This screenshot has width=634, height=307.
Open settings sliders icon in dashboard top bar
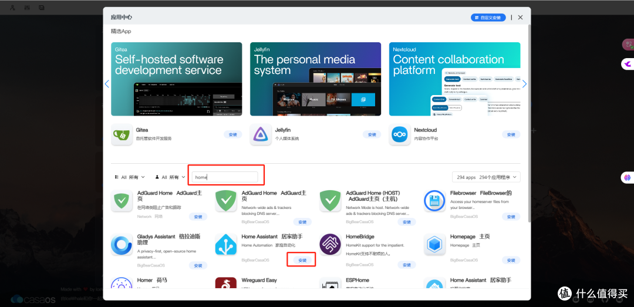tap(27, 8)
